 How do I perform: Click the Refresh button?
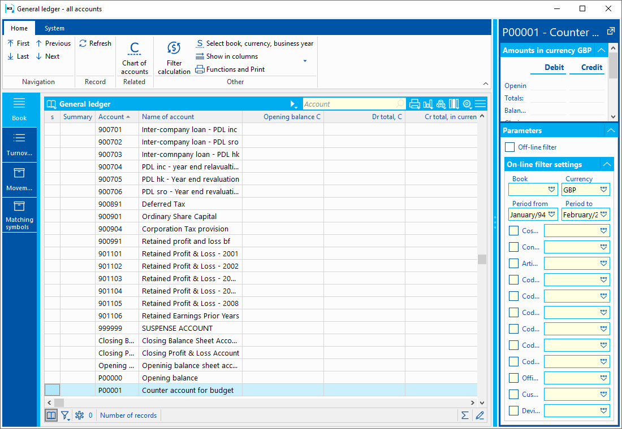[x=95, y=43]
